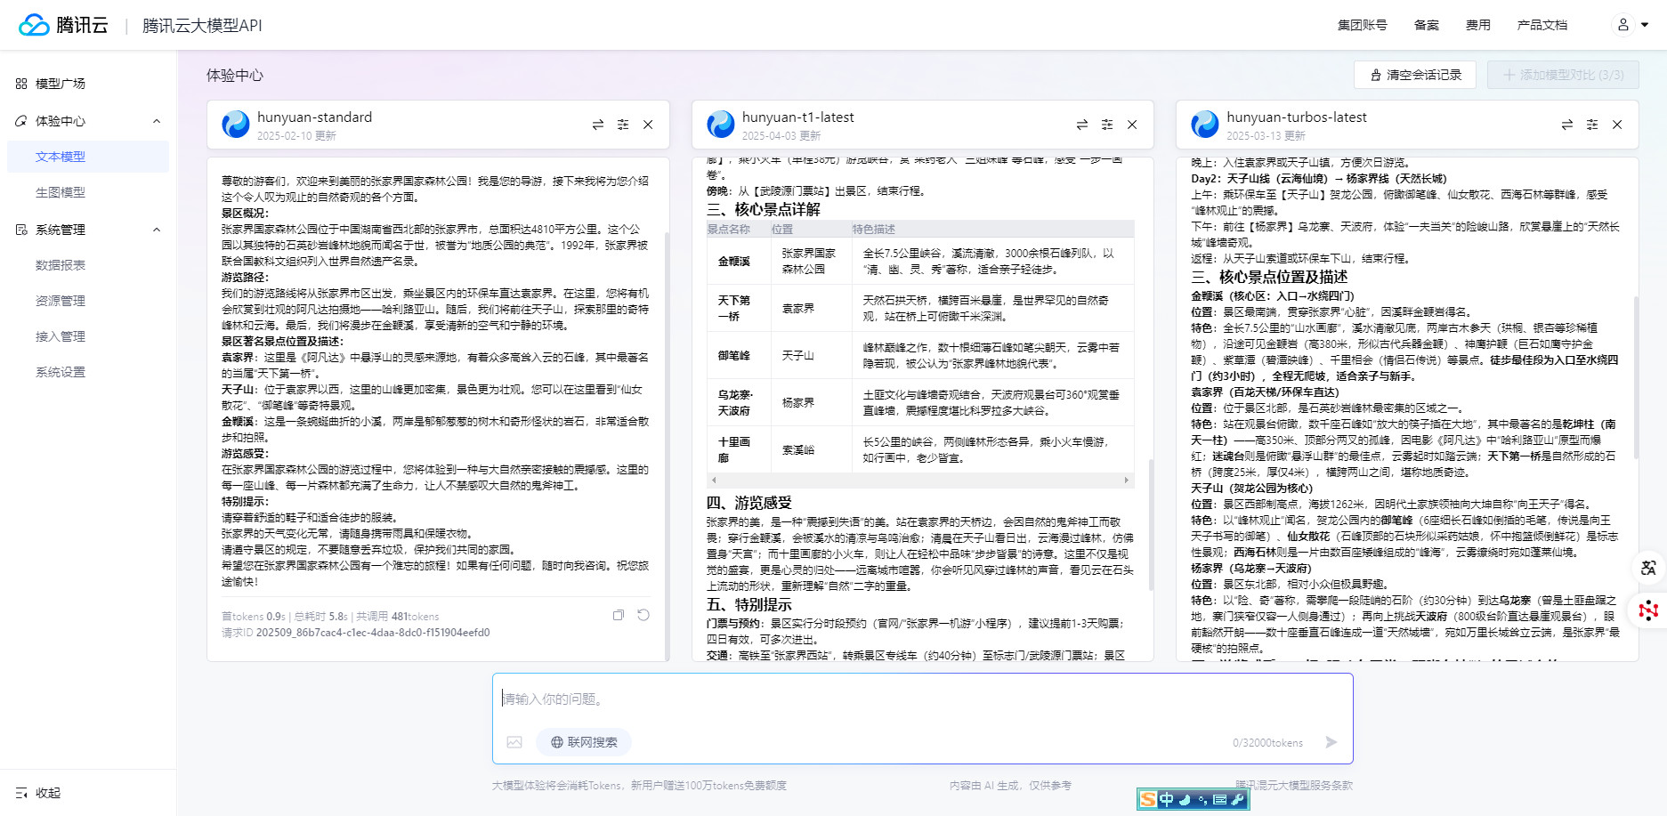
Task: Click the hunyuan-turbos-latest model logo
Action: [1205, 125]
